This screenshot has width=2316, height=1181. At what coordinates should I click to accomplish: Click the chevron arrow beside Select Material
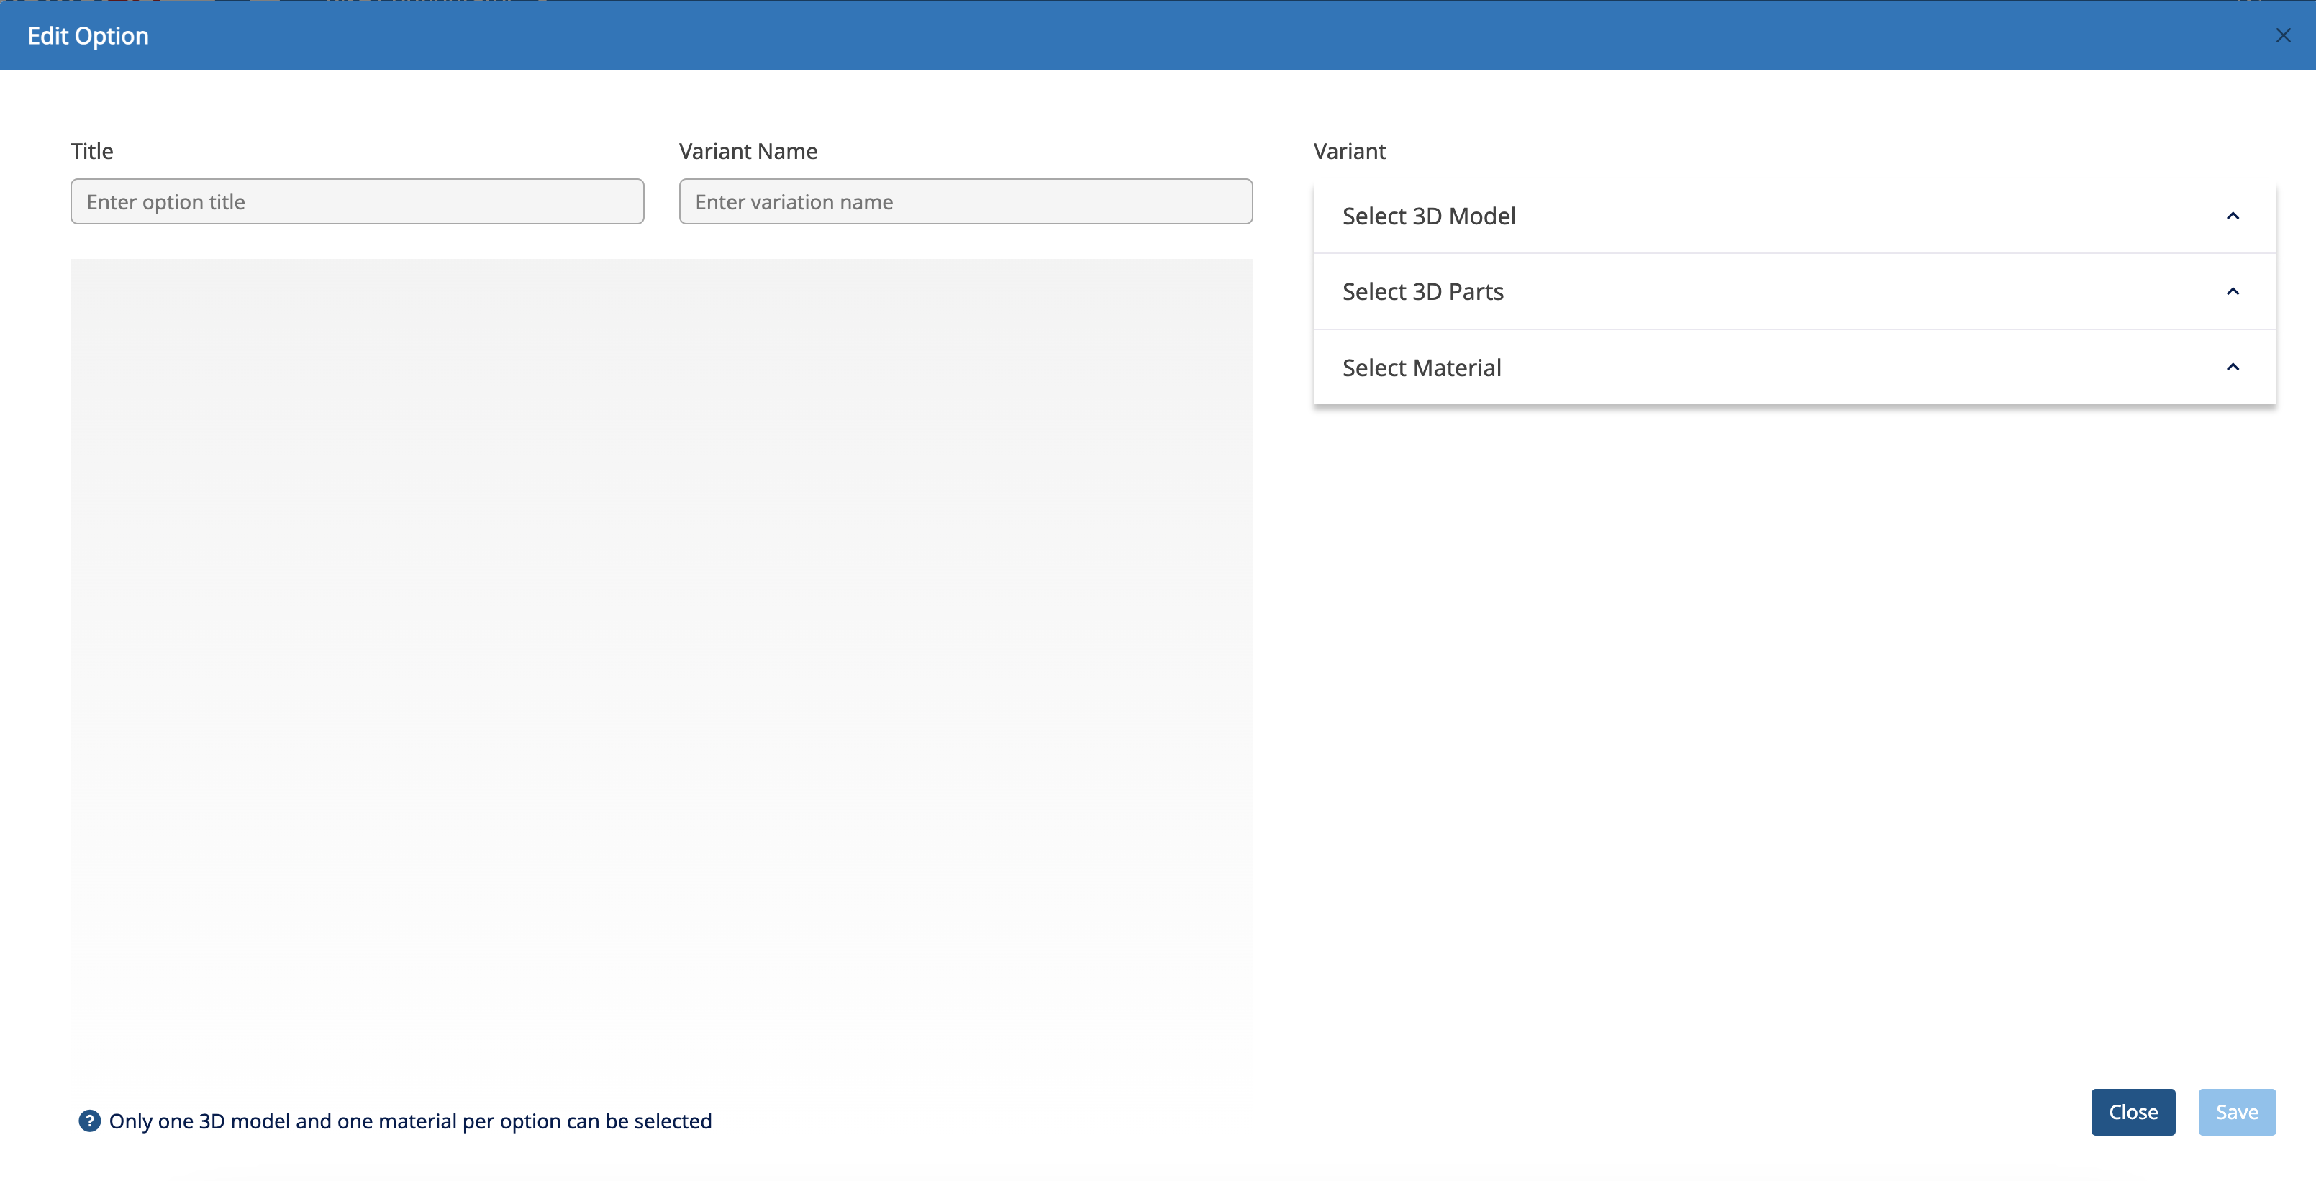tap(2233, 367)
